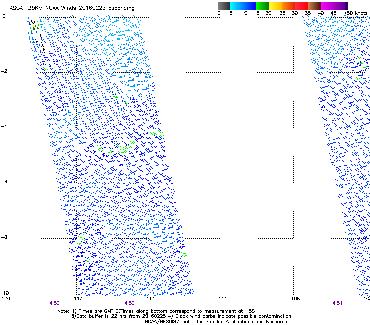The height and width of the screenshot is (325, 370).
Task: Click the brown 35–40 knots legend swatch
Action: [315, 6]
